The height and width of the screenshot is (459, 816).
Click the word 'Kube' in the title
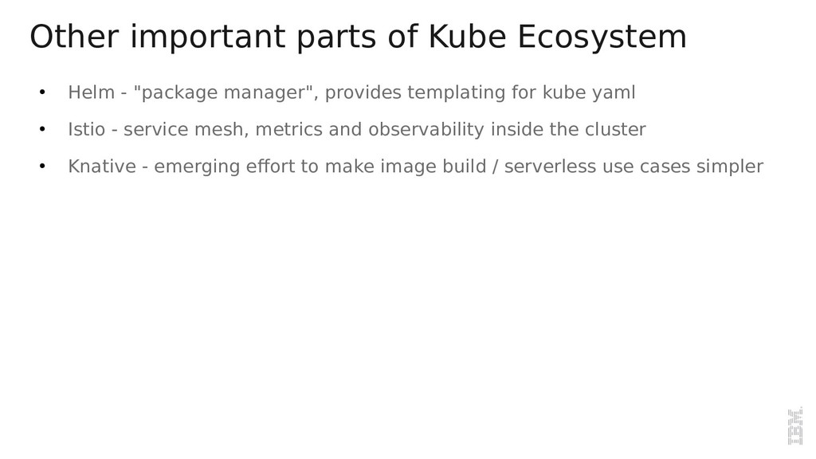click(467, 37)
